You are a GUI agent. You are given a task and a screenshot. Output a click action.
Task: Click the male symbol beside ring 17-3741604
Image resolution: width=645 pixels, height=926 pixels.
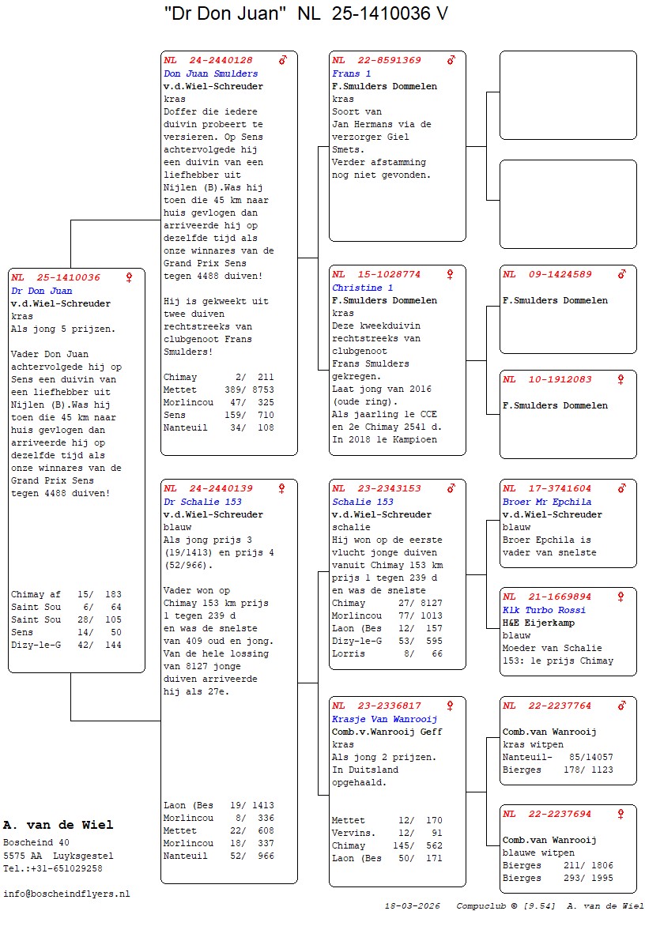tap(621, 488)
